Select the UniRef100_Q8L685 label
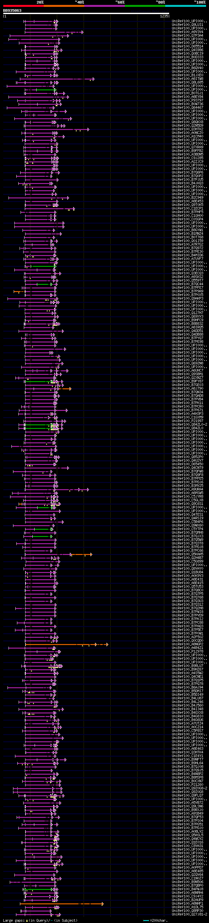The height and width of the screenshot is (923, 209). (187, 83)
